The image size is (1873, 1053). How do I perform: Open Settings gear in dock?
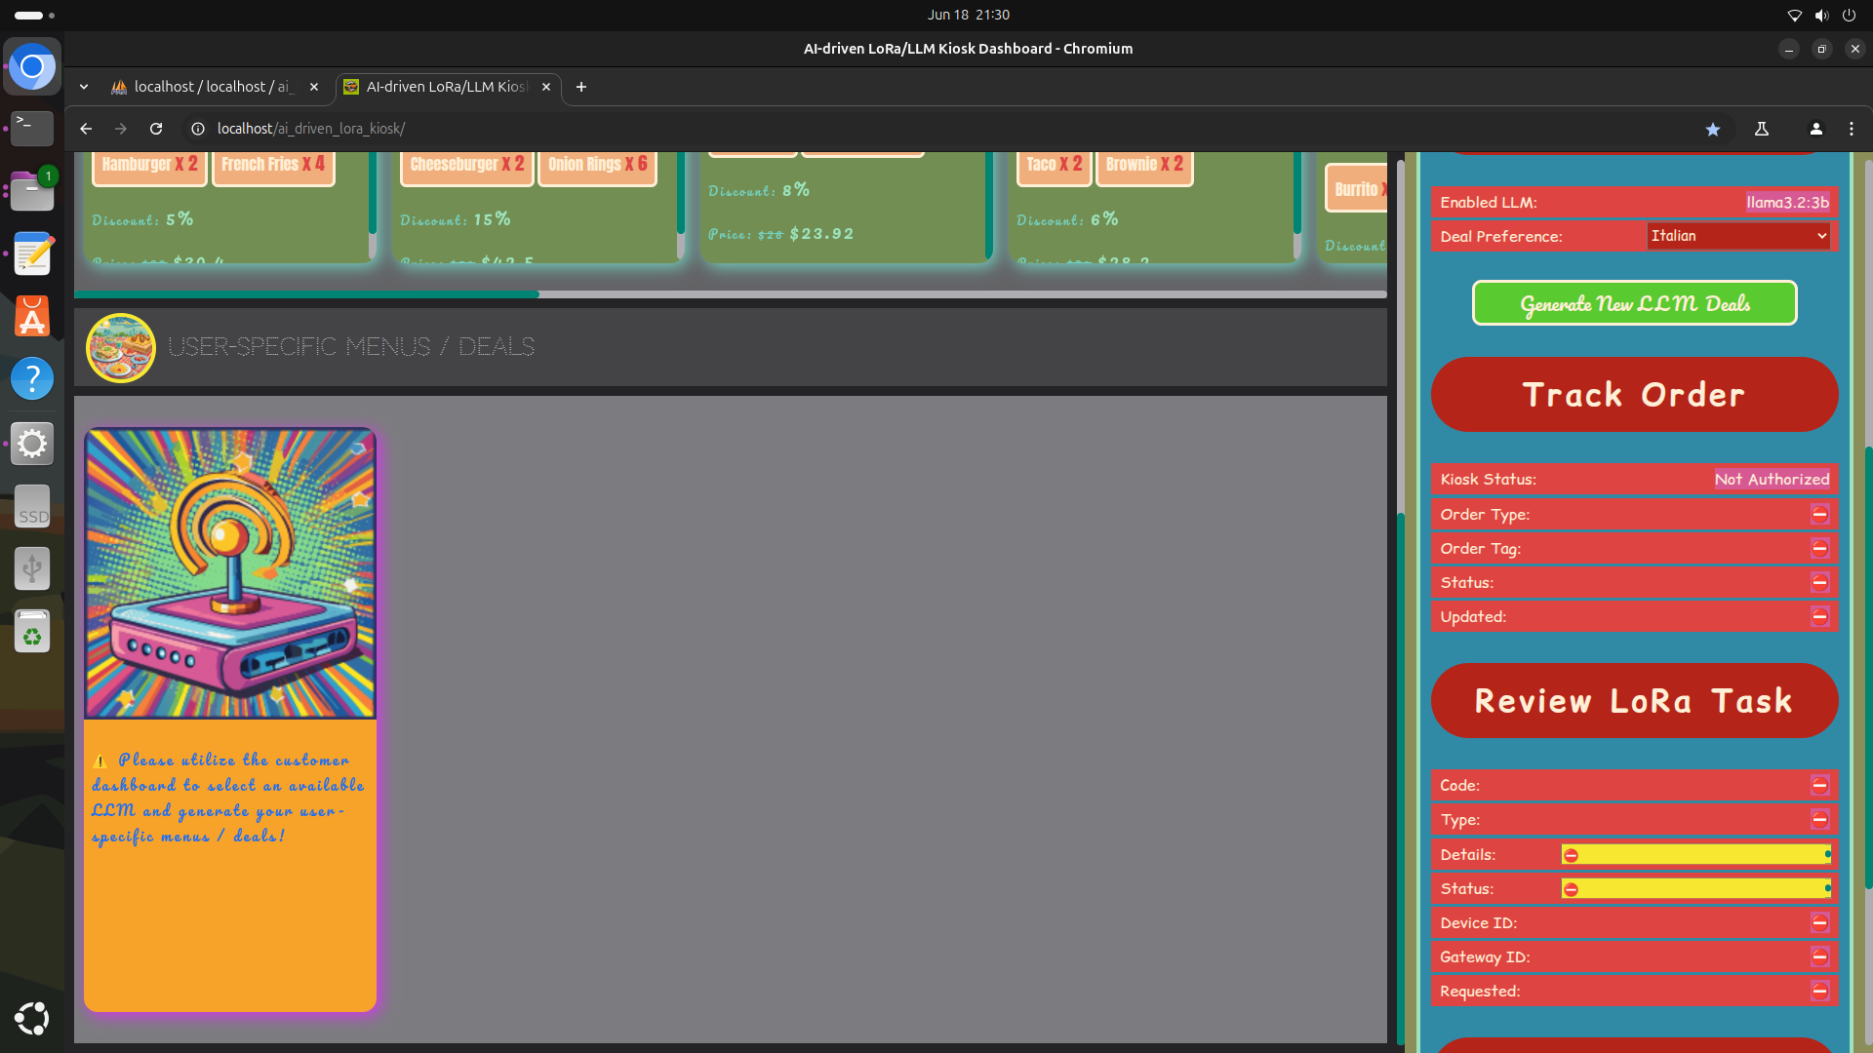[x=32, y=443]
